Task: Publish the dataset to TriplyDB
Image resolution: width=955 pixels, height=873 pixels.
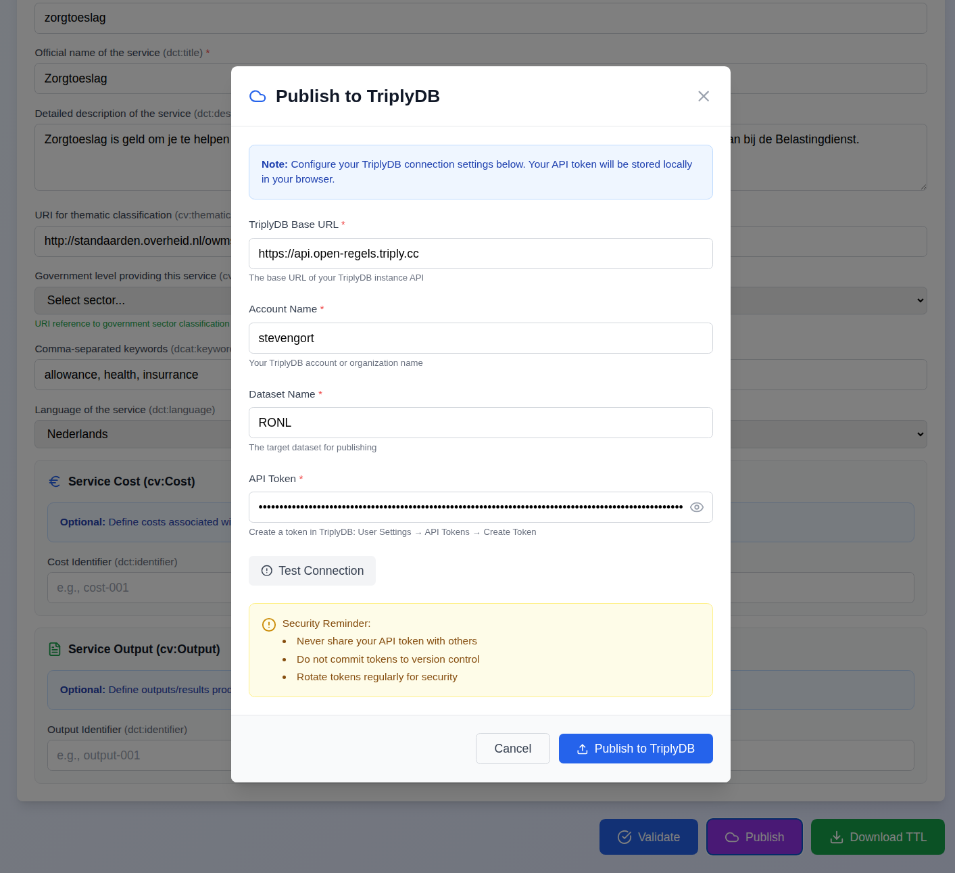Action: (635, 749)
